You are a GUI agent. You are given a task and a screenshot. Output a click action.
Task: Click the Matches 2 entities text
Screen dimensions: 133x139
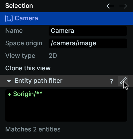pos(33,129)
